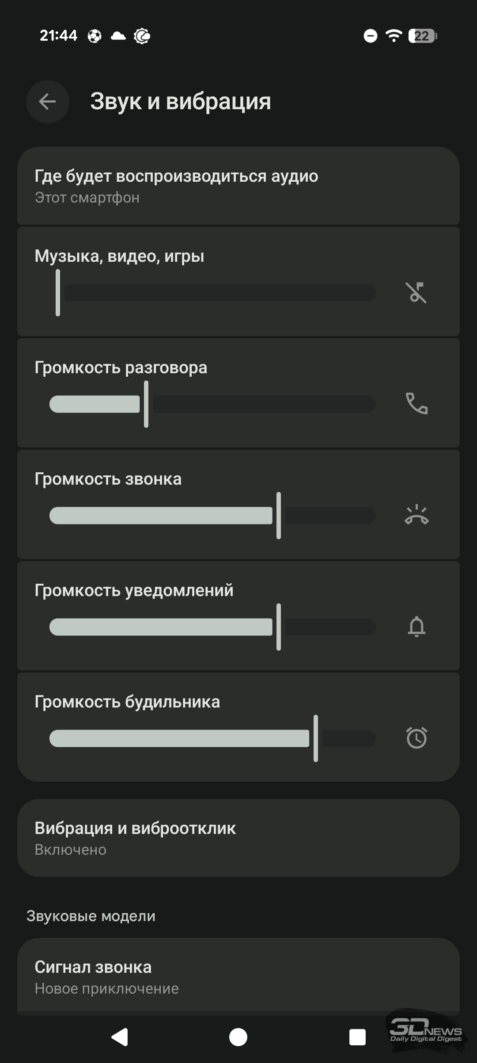Tap the ringing phone icon

click(416, 516)
